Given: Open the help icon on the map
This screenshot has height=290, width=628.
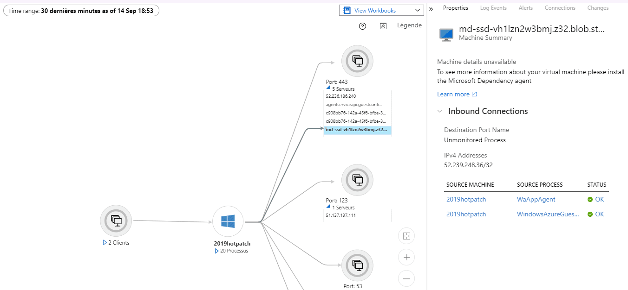Looking at the screenshot, I should click(x=363, y=26).
